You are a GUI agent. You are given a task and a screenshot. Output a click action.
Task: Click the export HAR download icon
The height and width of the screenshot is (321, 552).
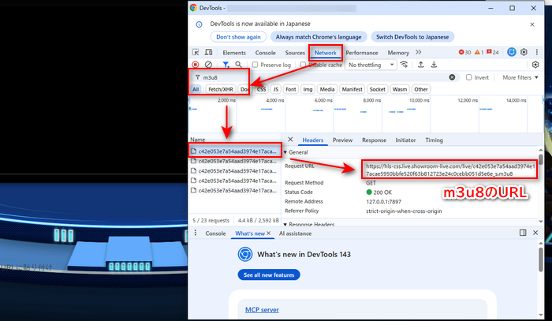click(435, 65)
